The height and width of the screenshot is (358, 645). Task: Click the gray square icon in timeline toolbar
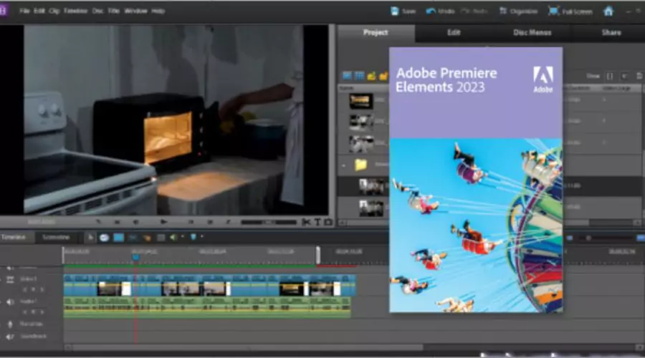161,238
